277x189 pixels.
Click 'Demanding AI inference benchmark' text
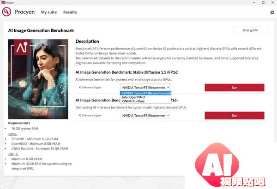click(131, 107)
